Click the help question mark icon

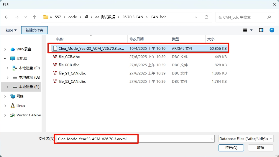pos(272,30)
